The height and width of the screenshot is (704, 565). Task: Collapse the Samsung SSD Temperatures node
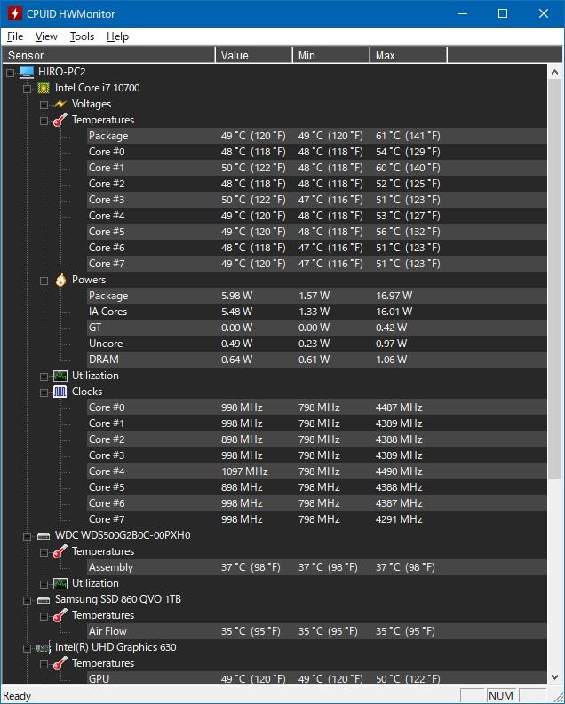(44, 616)
